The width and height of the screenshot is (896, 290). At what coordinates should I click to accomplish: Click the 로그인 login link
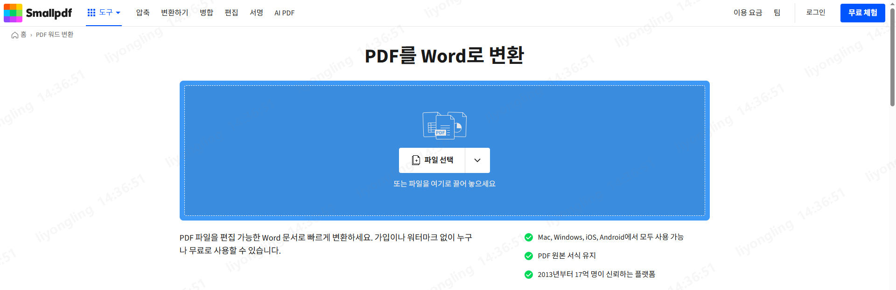click(x=816, y=13)
